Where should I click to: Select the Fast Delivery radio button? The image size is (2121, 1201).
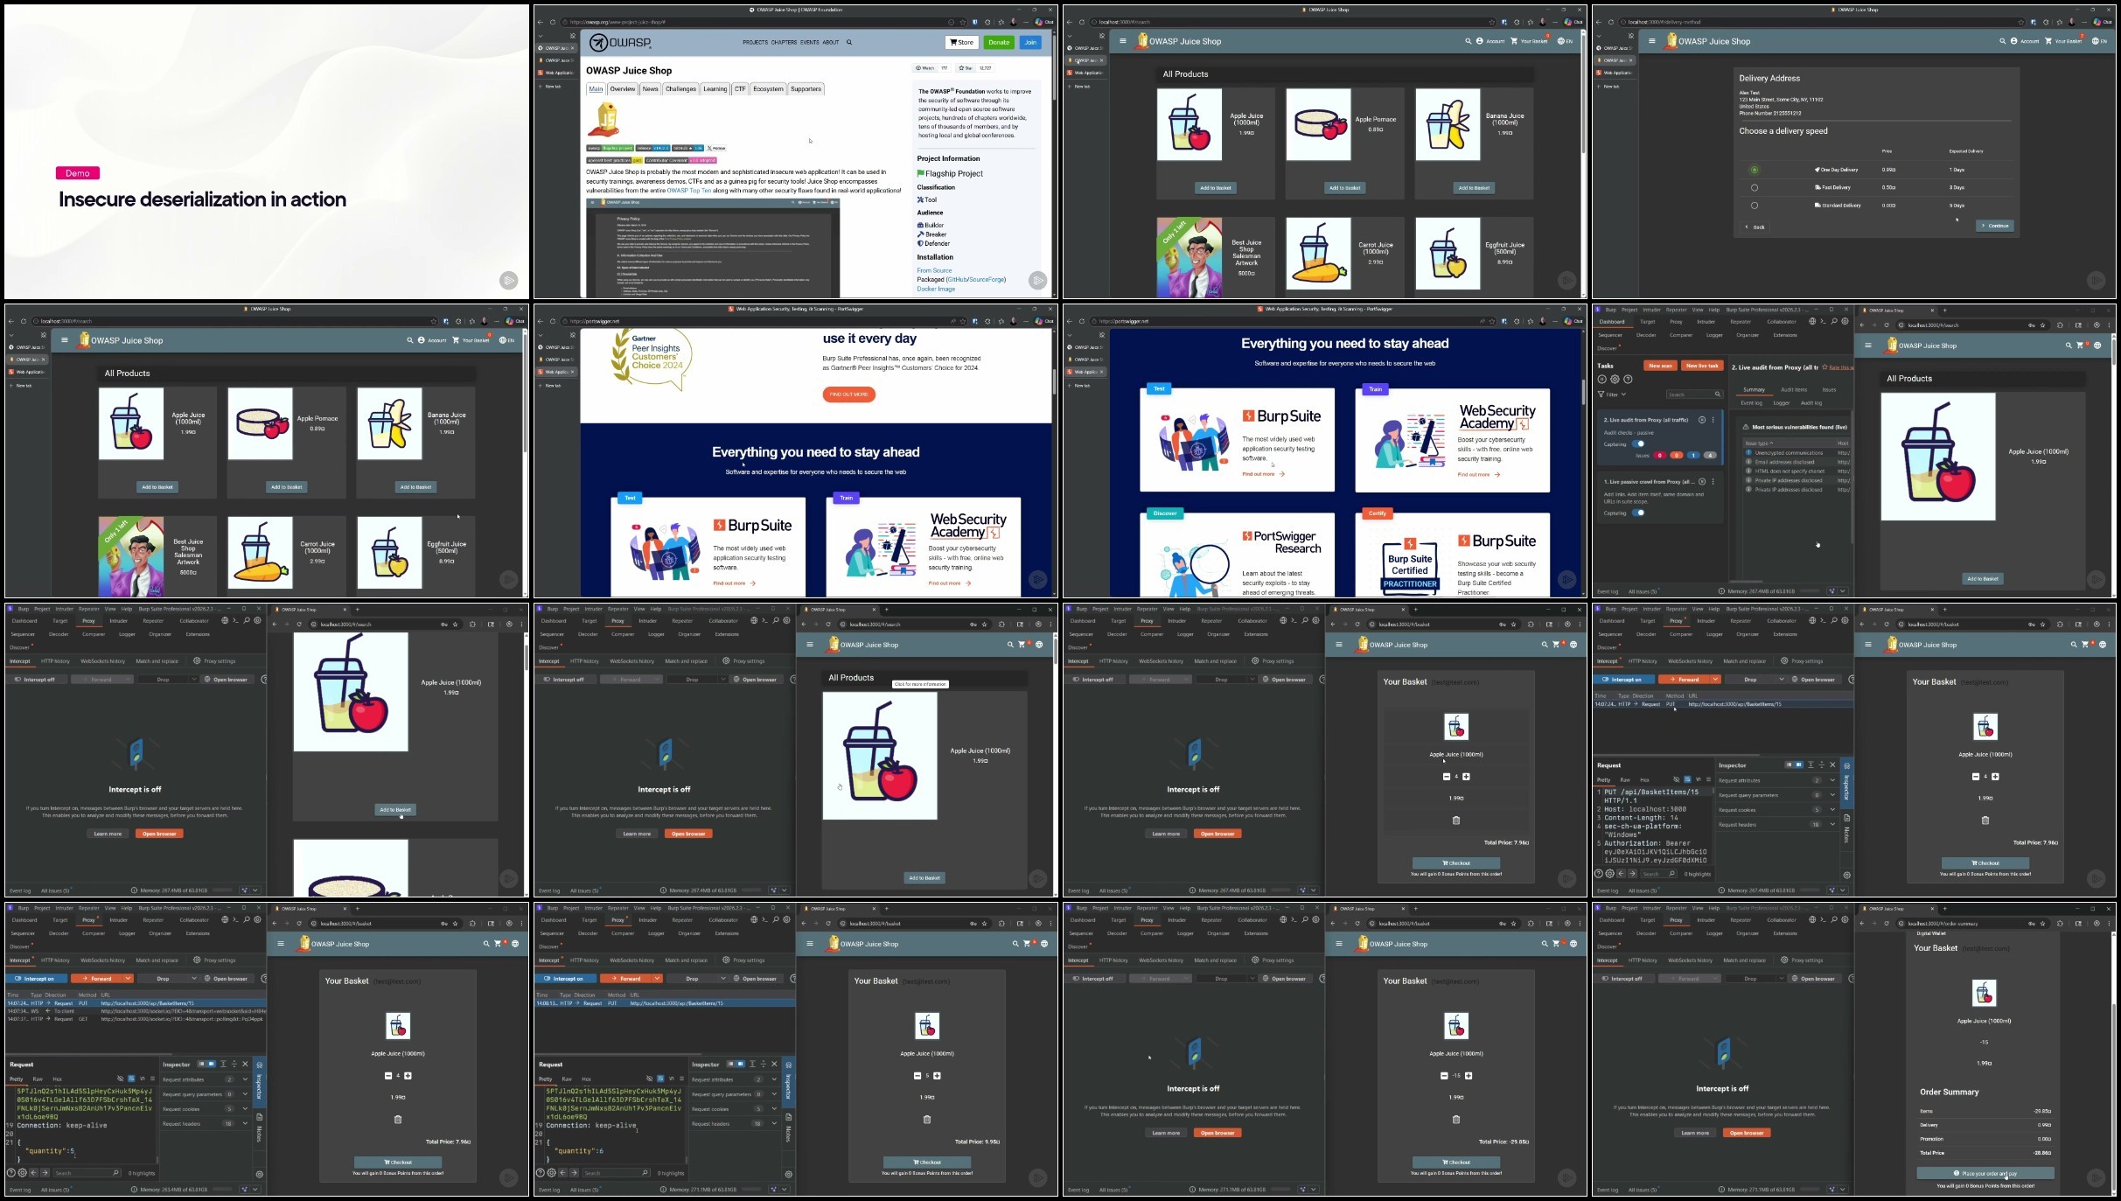(x=1755, y=188)
